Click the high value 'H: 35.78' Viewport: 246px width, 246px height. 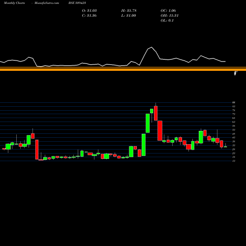(129, 10)
